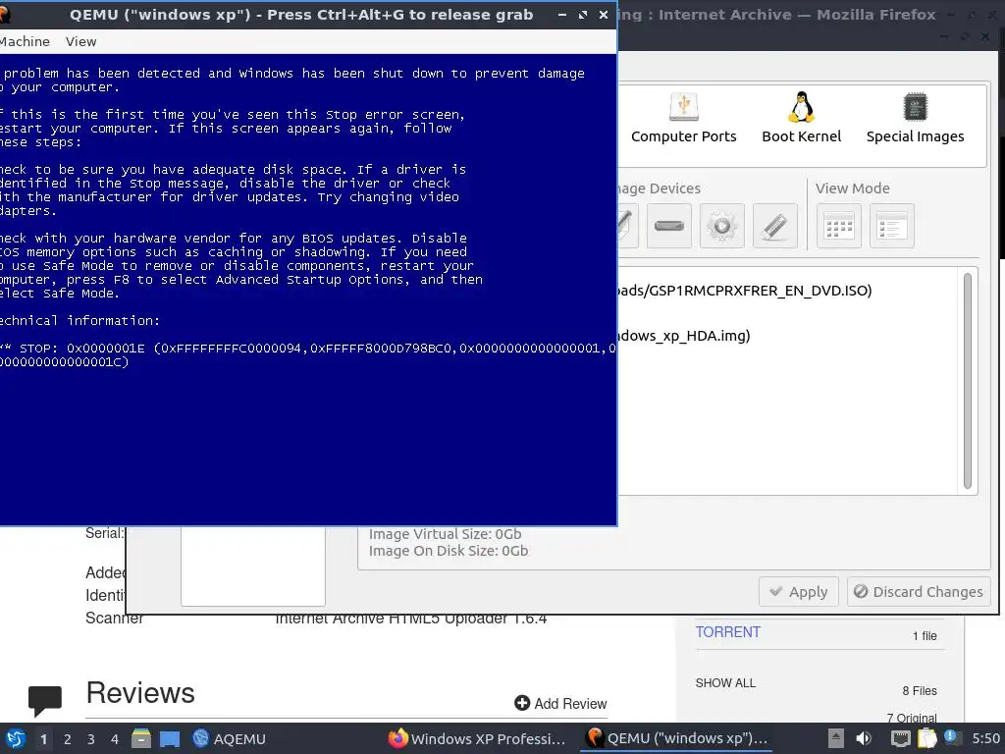1005x754 pixels.
Task: Switch to workspace 4
Action: click(114, 738)
